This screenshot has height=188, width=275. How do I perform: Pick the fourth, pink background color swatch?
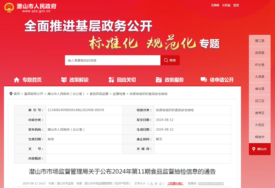pos(209,184)
